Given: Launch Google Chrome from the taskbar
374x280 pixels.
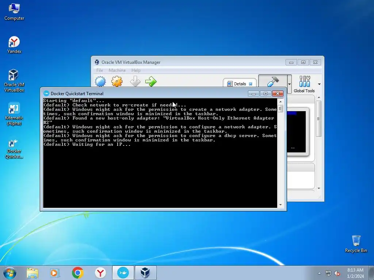Looking at the screenshot, I should [77, 273].
